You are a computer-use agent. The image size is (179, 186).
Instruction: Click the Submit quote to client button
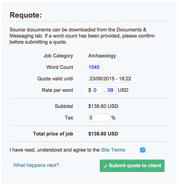point(132,166)
